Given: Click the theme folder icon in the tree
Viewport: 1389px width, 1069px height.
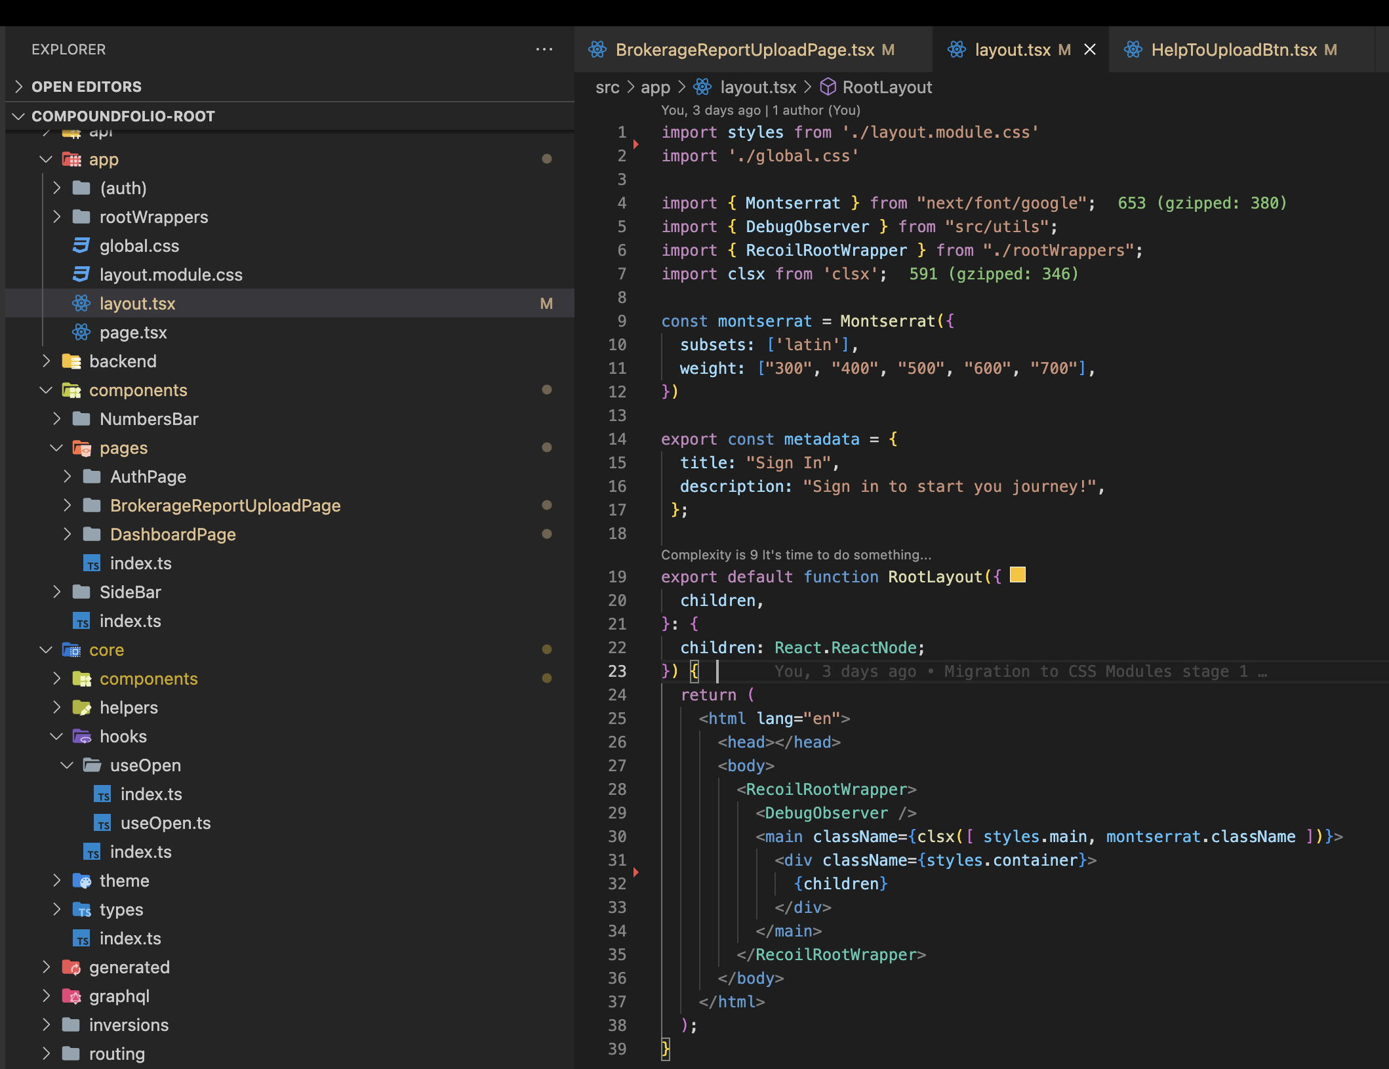Looking at the screenshot, I should [x=81, y=881].
